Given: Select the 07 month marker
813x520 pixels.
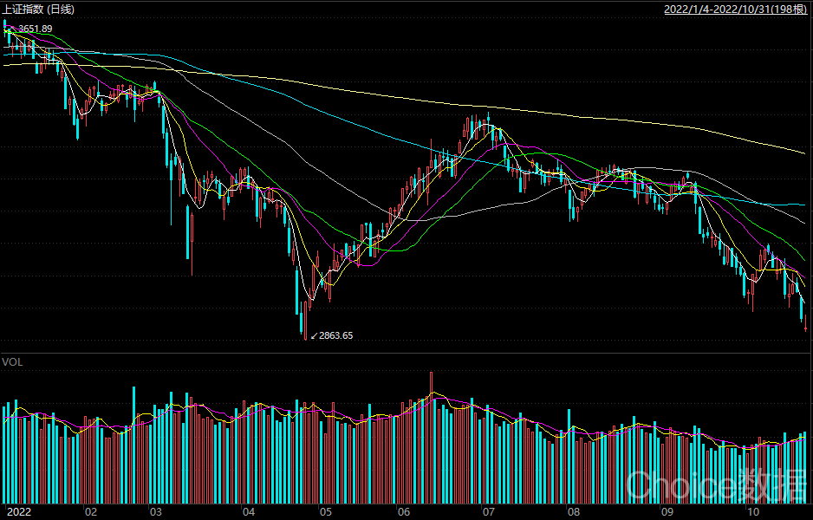Looking at the screenshot, I should coord(488,512).
